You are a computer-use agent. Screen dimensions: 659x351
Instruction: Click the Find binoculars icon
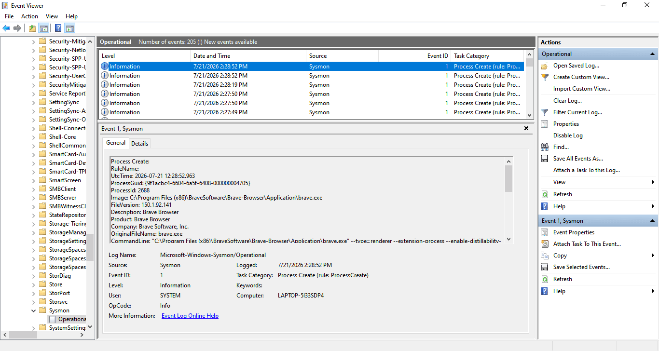tap(545, 147)
